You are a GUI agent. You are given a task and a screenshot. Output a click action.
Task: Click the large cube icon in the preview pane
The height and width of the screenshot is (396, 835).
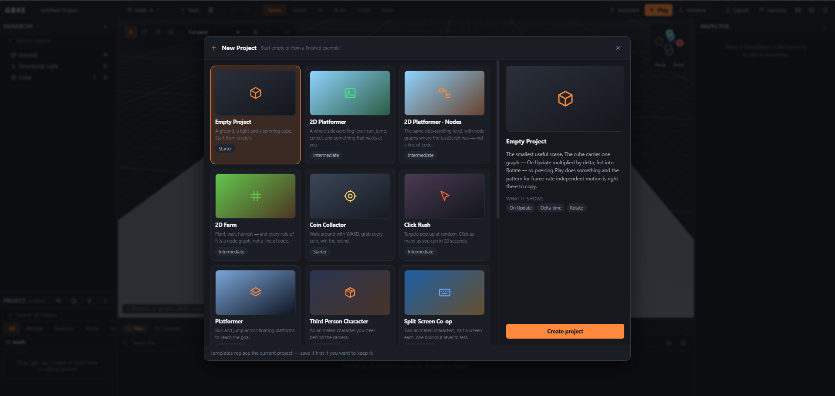565,99
